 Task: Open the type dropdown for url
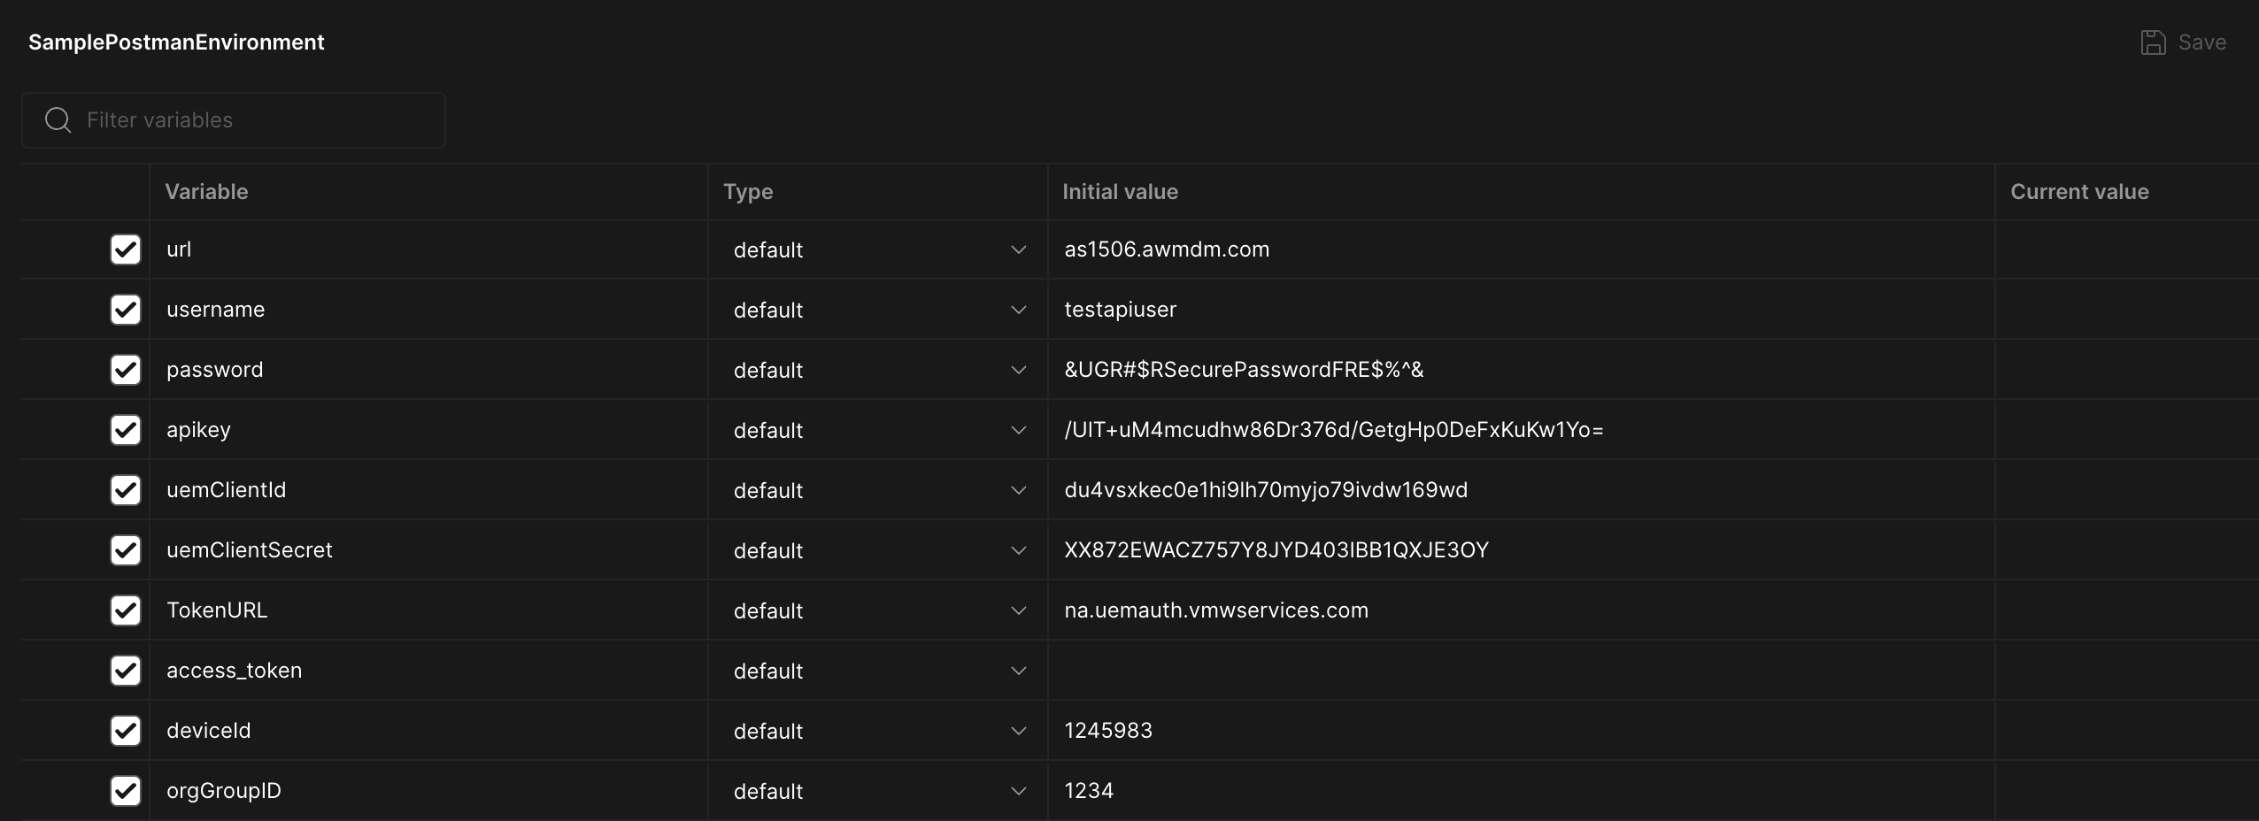coord(878,250)
